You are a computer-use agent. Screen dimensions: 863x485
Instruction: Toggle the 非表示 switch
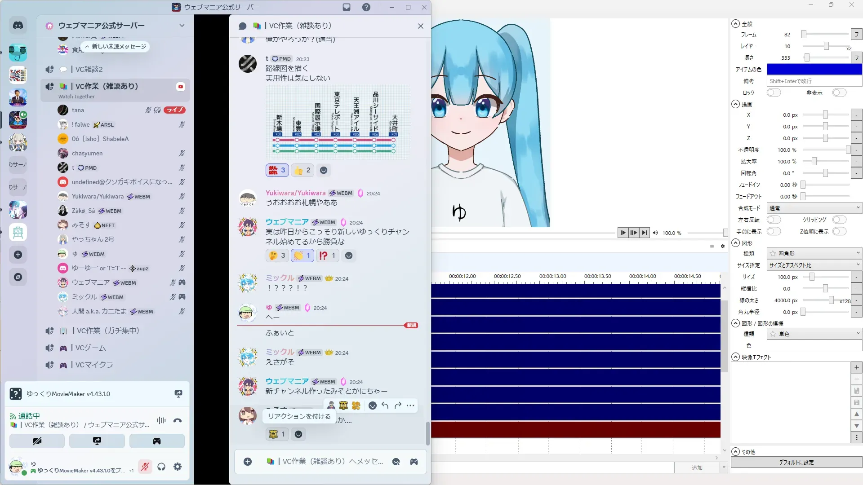pos(839,93)
